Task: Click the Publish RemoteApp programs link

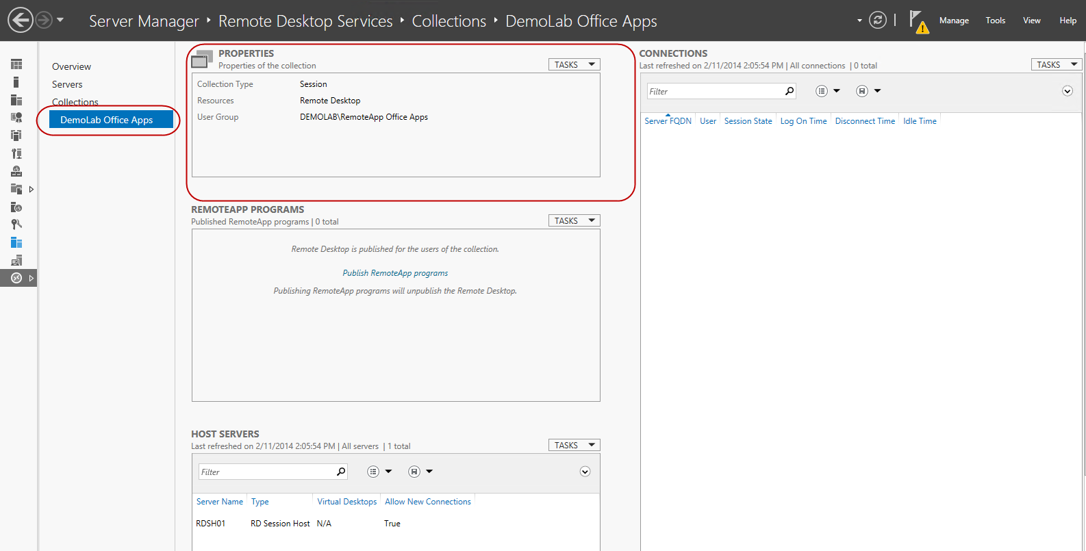Action: click(395, 273)
